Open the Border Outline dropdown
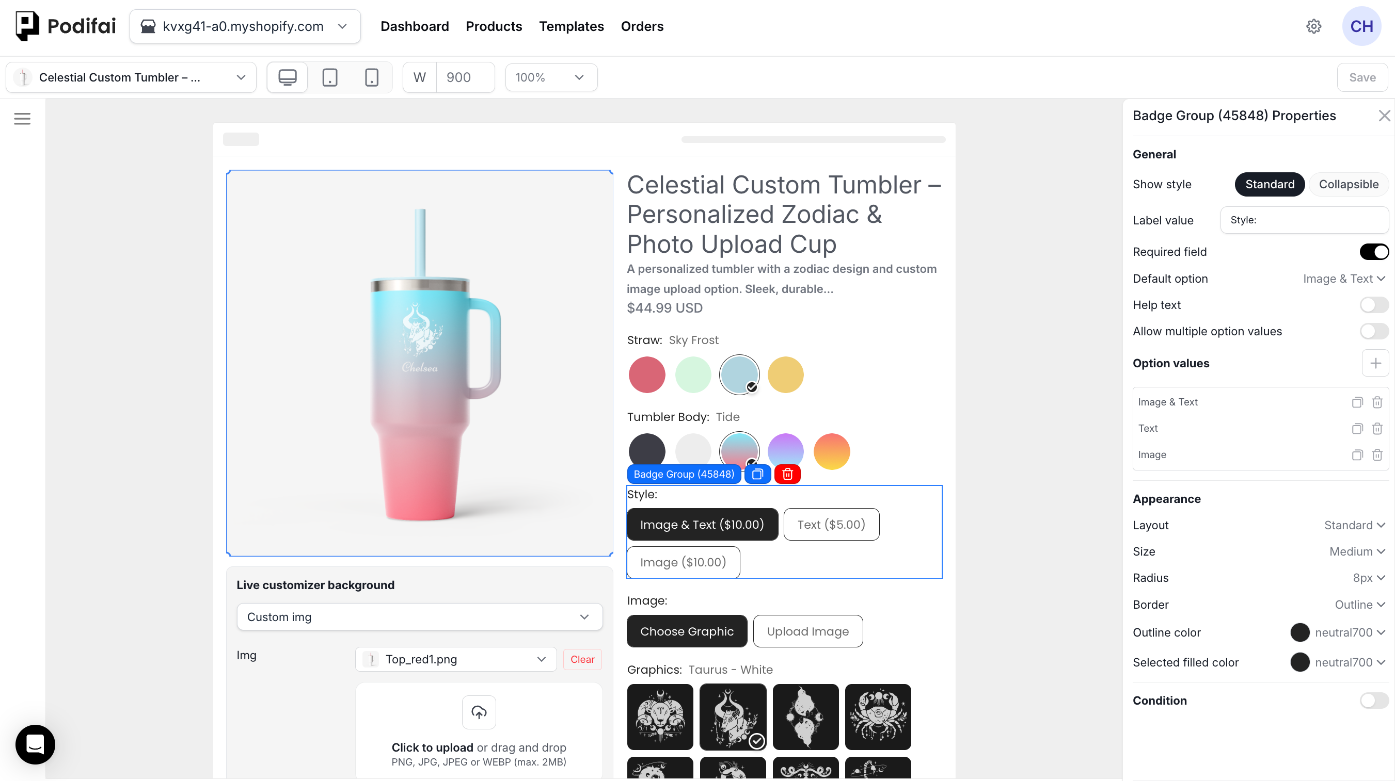Viewport: 1395px width, 781px height. 1359,605
